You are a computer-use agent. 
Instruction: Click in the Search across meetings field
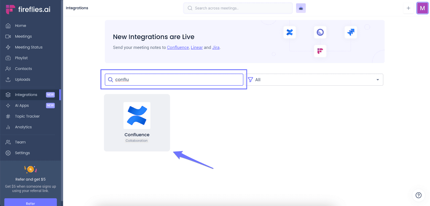pos(238,8)
